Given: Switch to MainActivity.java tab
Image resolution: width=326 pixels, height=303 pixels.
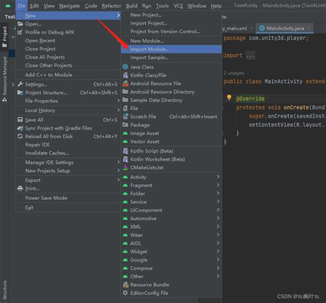Looking at the screenshot, I should click(285, 28).
